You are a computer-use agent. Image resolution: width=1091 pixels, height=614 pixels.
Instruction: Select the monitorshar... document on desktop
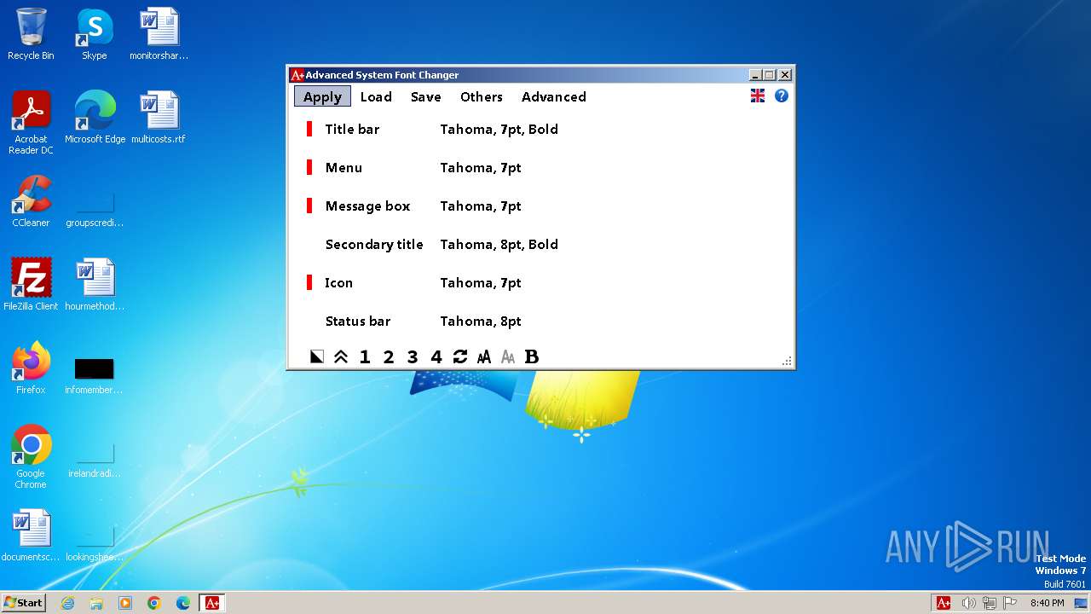pyautogui.click(x=159, y=34)
